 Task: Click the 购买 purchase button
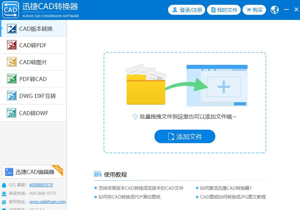coord(254,9)
